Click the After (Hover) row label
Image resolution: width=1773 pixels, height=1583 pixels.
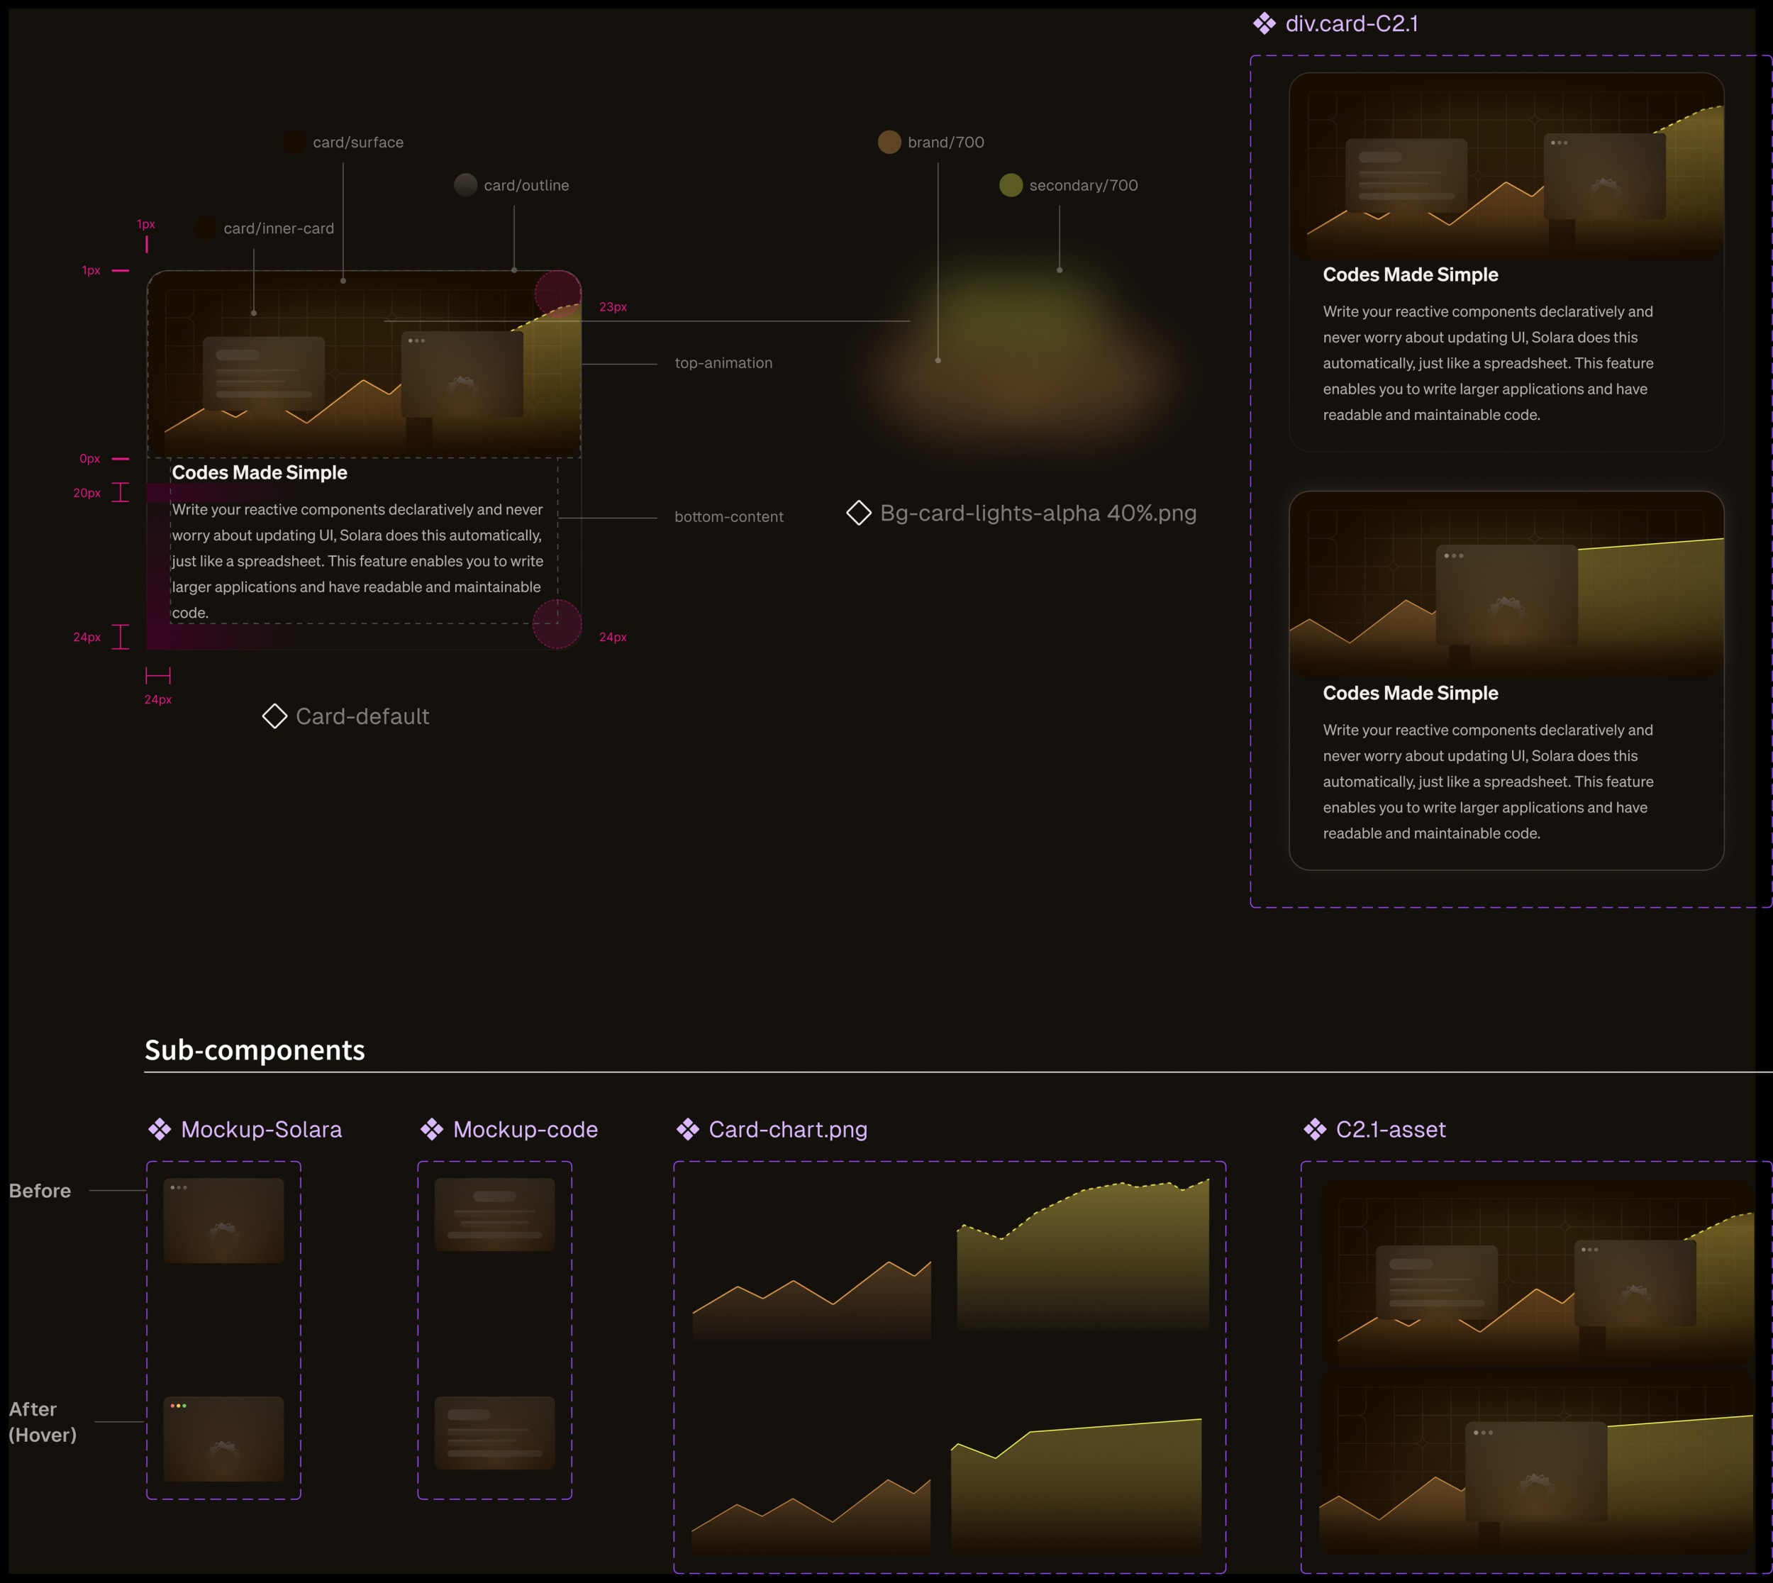click(43, 1422)
